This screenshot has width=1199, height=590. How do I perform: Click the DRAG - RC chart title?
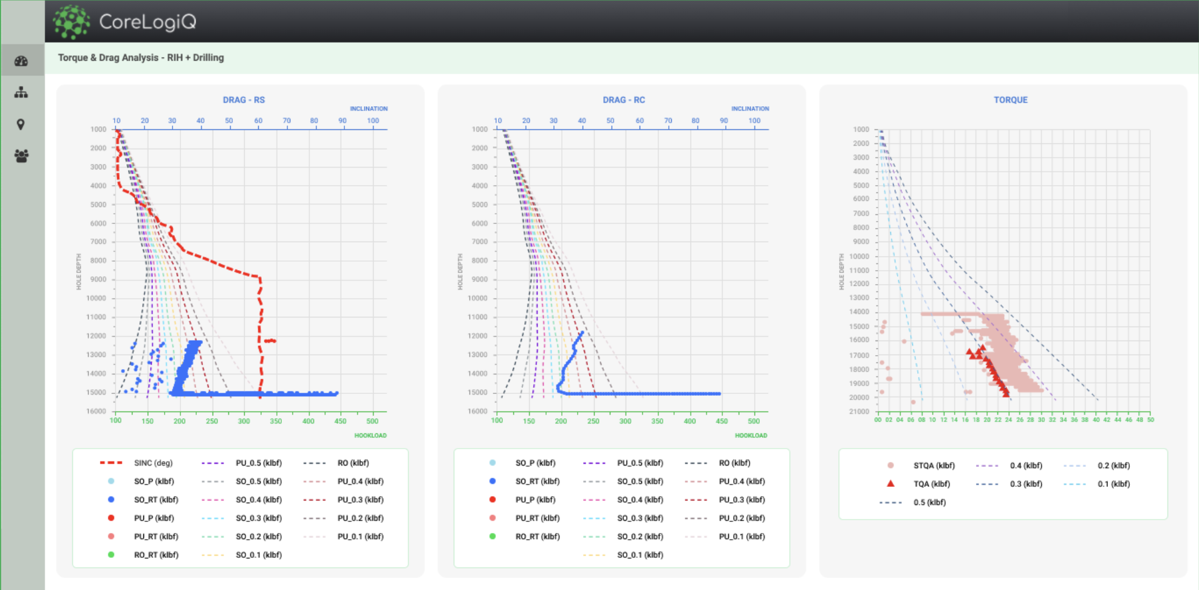click(624, 100)
